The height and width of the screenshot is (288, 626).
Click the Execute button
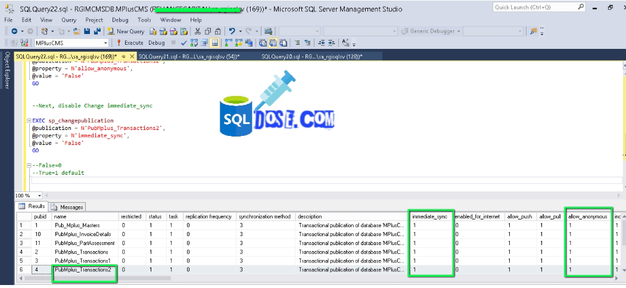pyautogui.click(x=130, y=43)
